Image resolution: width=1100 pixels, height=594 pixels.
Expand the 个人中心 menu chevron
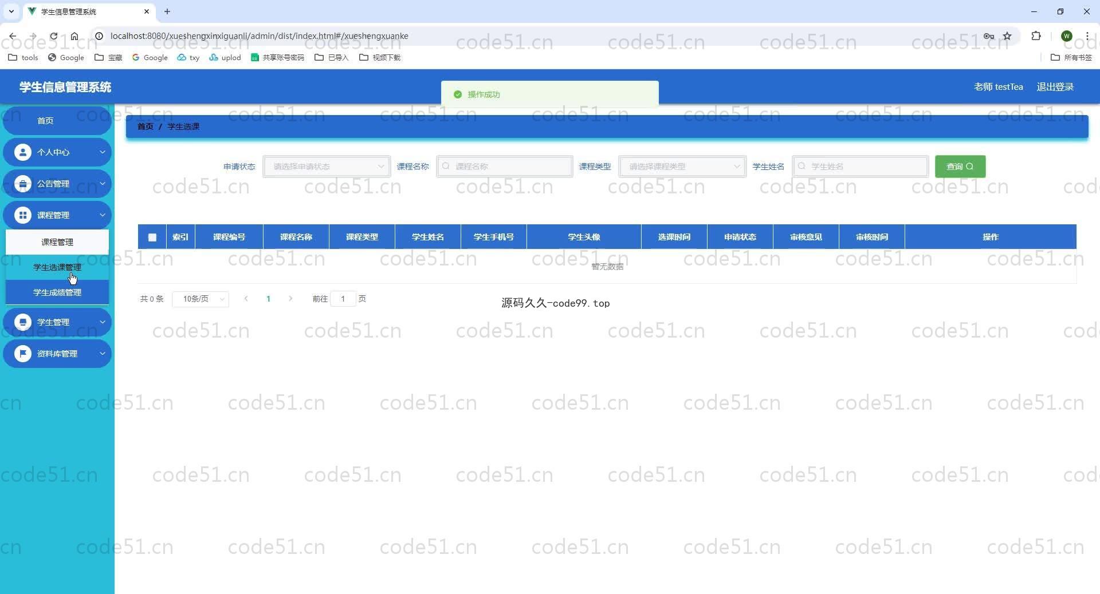pyautogui.click(x=103, y=152)
